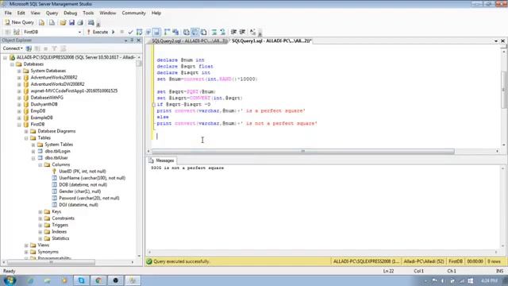Uncomment the selected lines

[x=222, y=32]
